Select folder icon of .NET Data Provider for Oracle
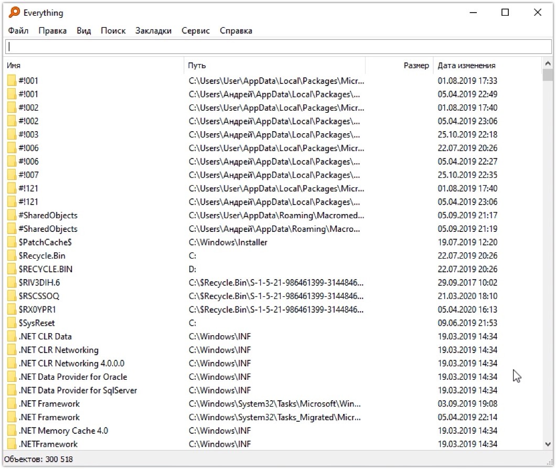556x469 pixels. (x=12, y=377)
